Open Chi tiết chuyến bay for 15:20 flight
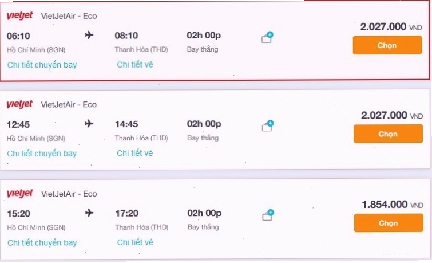The image size is (432, 263). (x=42, y=242)
